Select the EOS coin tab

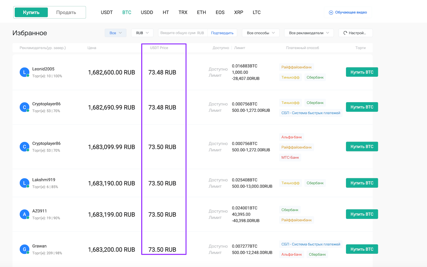click(x=220, y=12)
